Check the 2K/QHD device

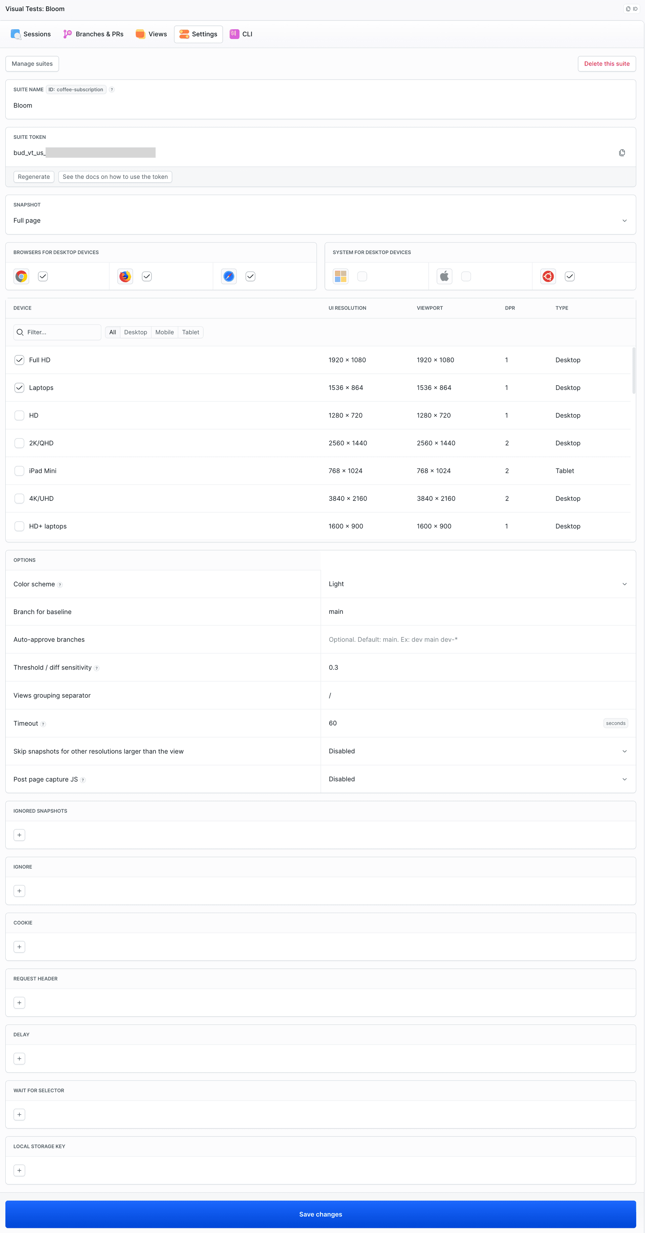19,443
